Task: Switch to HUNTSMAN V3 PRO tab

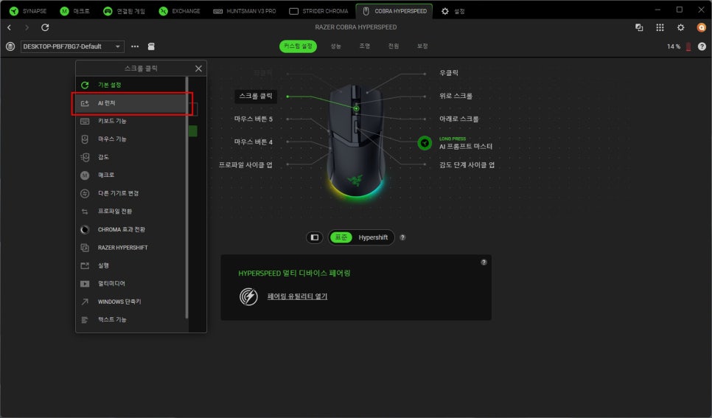Action: click(244, 11)
